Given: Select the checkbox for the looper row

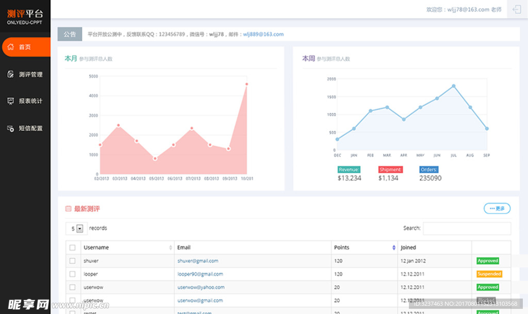Looking at the screenshot, I should (x=72, y=274).
